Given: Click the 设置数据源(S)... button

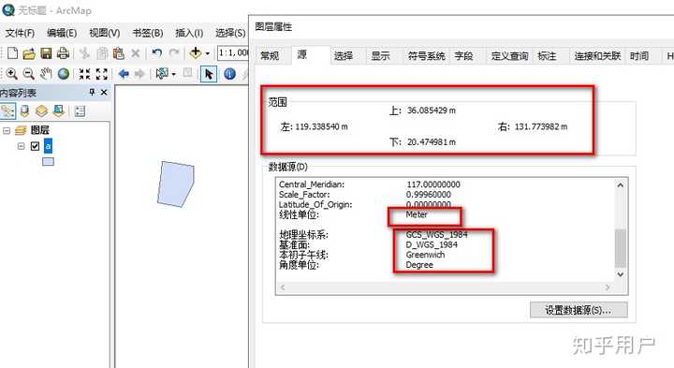Looking at the screenshot, I should click(579, 310).
